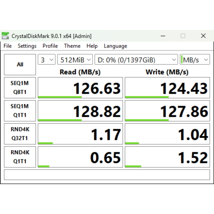Click the 128.82 read result
214x214 pixels.
click(x=80, y=111)
